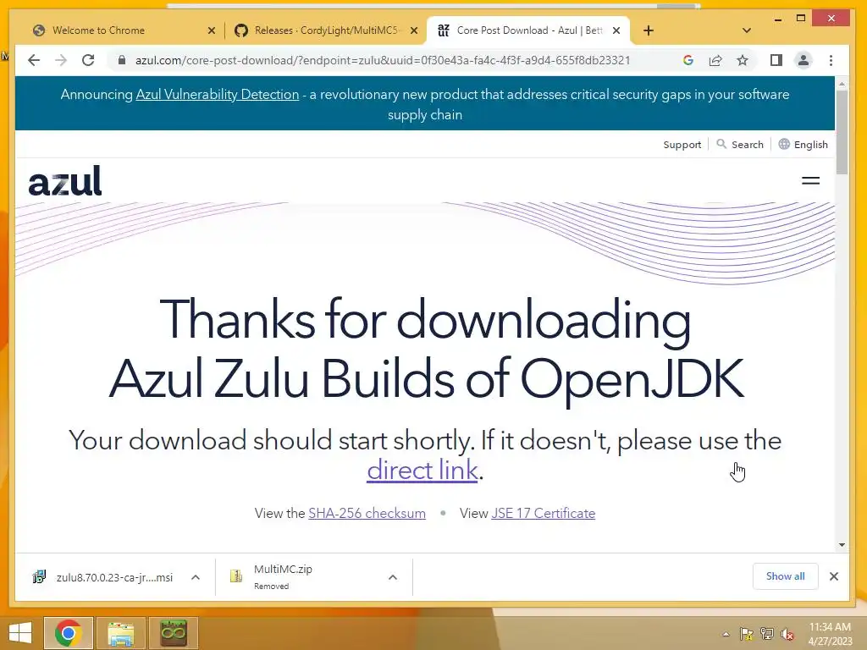Click the address bar URL
The height and width of the screenshot is (650, 867).
click(x=383, y=60)
